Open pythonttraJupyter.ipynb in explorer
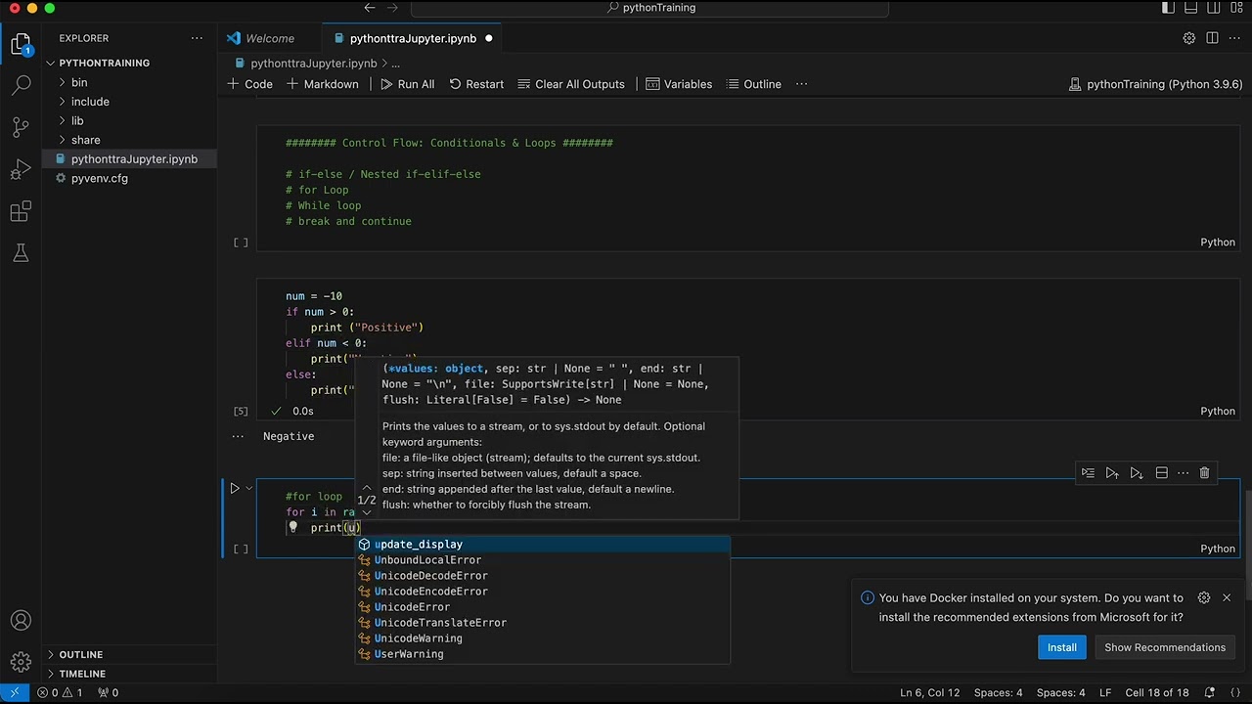 134,159
